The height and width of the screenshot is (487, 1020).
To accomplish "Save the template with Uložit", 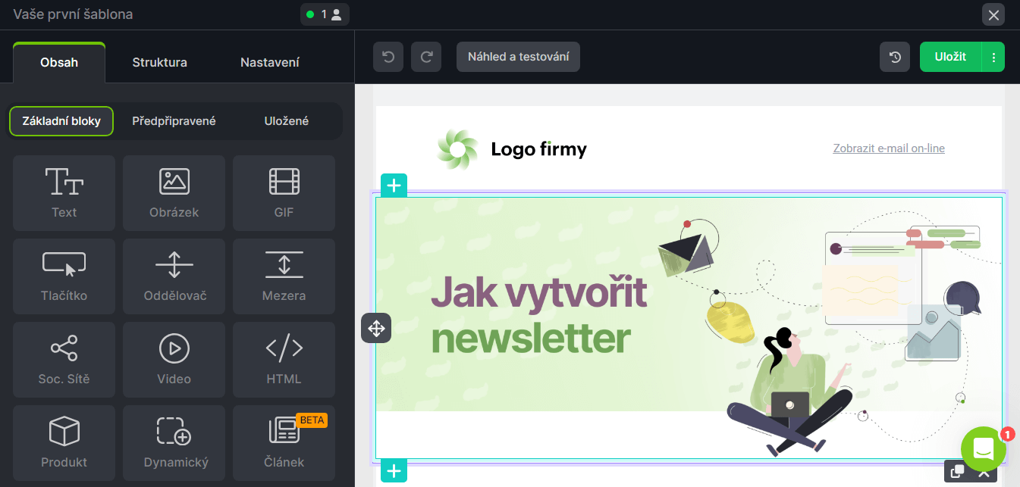I will pyautogui.click(x=950, y=57).
